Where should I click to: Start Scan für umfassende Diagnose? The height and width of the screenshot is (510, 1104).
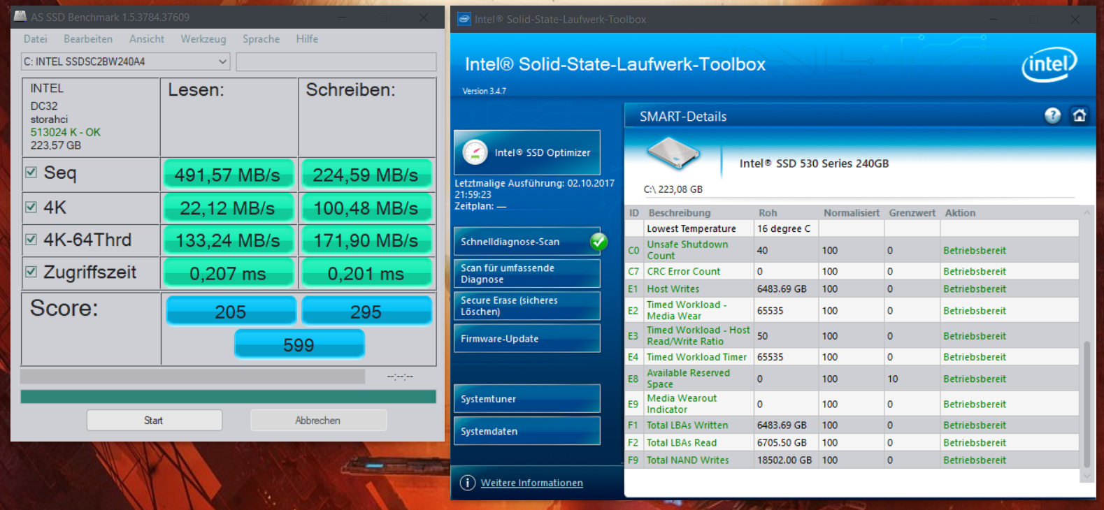527,273
